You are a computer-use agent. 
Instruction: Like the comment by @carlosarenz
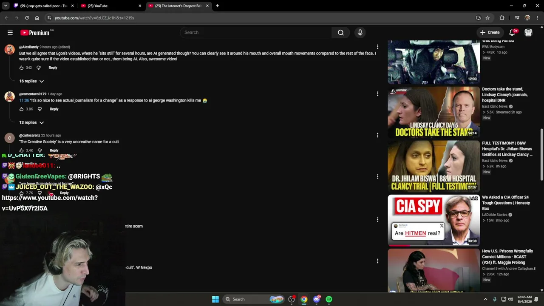click(x=21, y=150)
